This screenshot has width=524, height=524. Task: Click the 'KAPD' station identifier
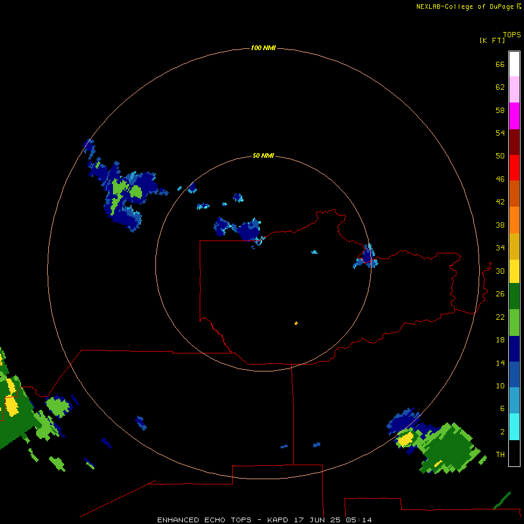277,520
